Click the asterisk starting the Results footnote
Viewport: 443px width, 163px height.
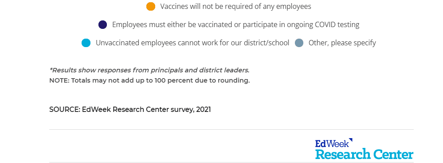click(51, 69)
